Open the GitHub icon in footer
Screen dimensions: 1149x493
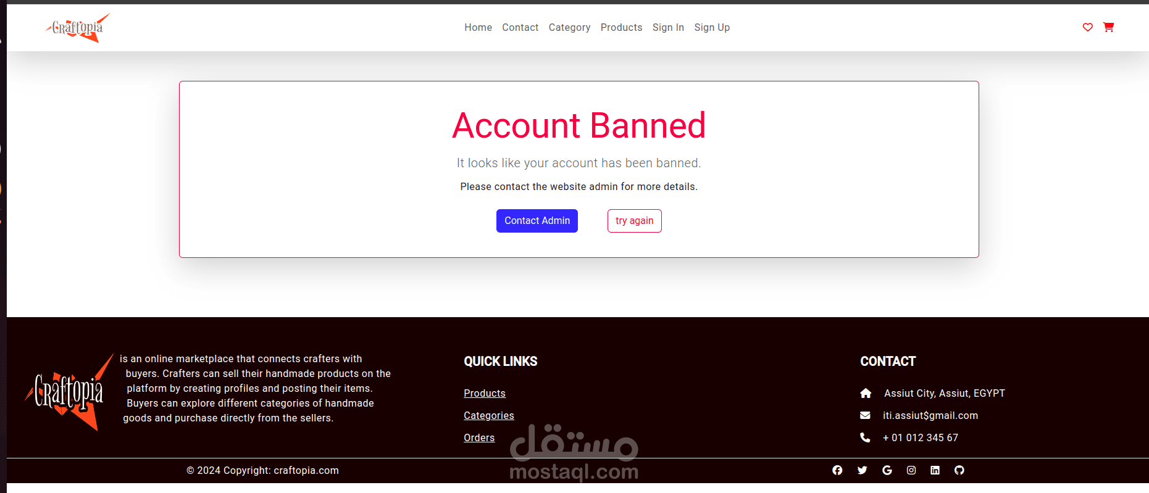(x=959, y=470)
